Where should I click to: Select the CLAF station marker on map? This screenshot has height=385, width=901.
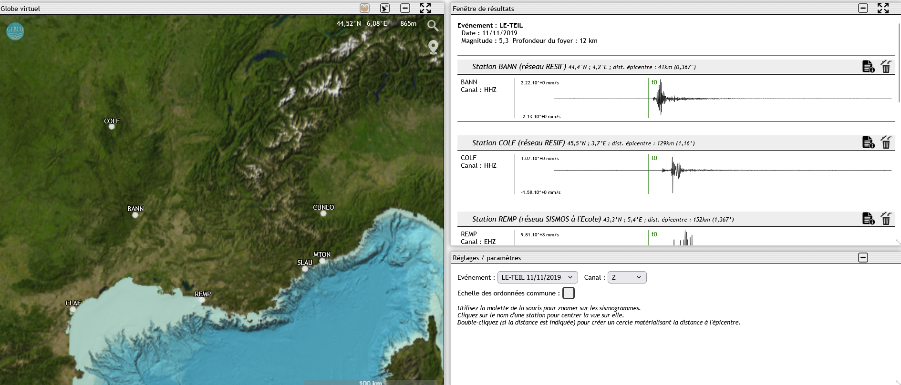[73, 309]
